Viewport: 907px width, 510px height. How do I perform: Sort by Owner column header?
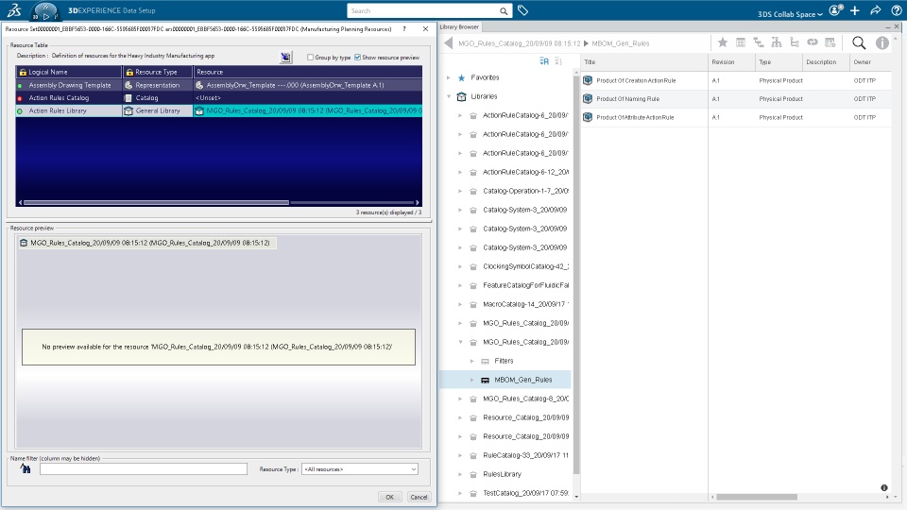[x=870, y=62]
